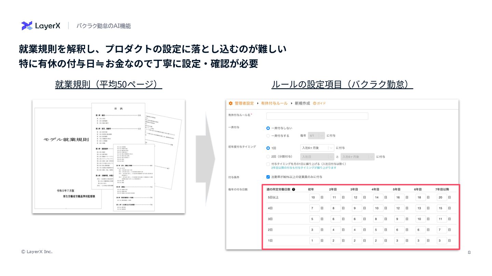Edit 1日 row 4年目 days field

click(378, 241)
